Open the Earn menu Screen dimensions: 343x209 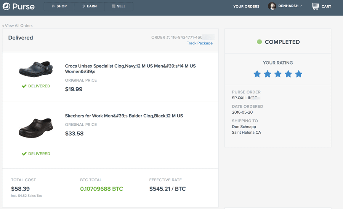pos(89,6)
